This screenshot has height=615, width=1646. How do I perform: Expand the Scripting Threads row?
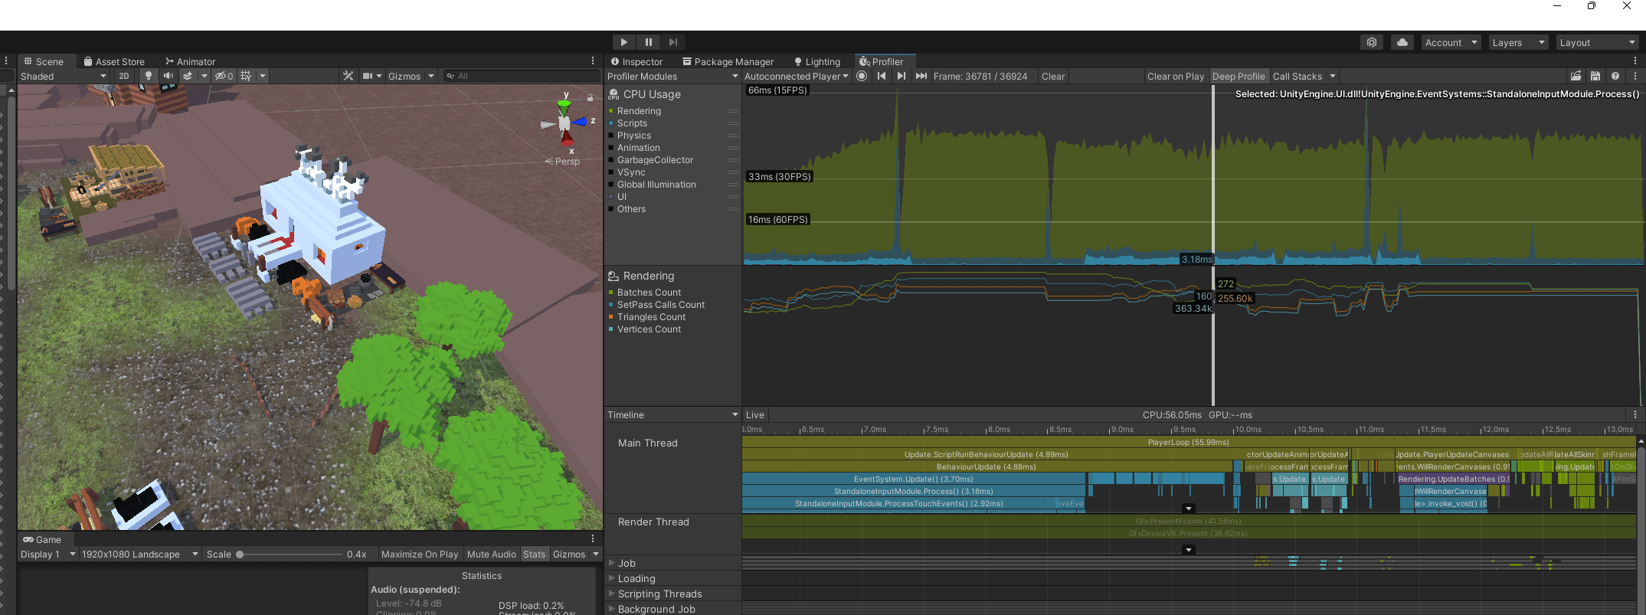tap(612, 594)
